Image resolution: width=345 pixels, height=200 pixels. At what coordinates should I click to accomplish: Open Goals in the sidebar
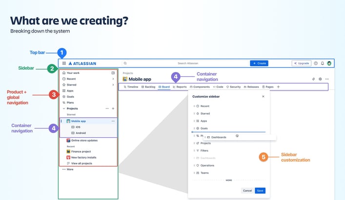pyautogui.click(x=68, y=96)
